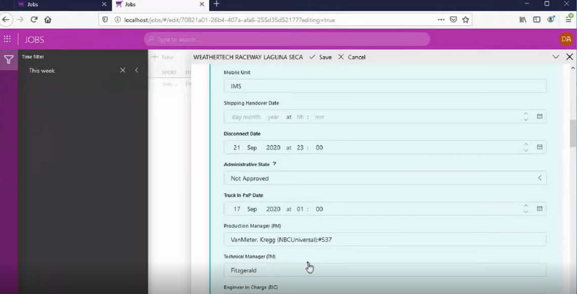Select the day 17 in Truck In PxP Date
The height and width of the screenshot is (294, 577).
click(237, 209)
